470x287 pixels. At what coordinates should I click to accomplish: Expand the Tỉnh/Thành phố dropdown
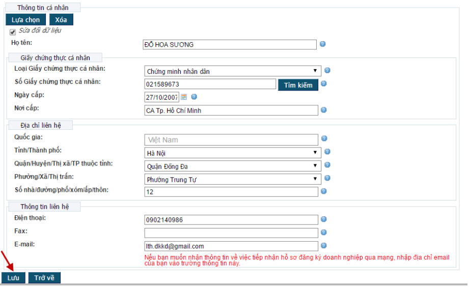[x=233, y=152]
